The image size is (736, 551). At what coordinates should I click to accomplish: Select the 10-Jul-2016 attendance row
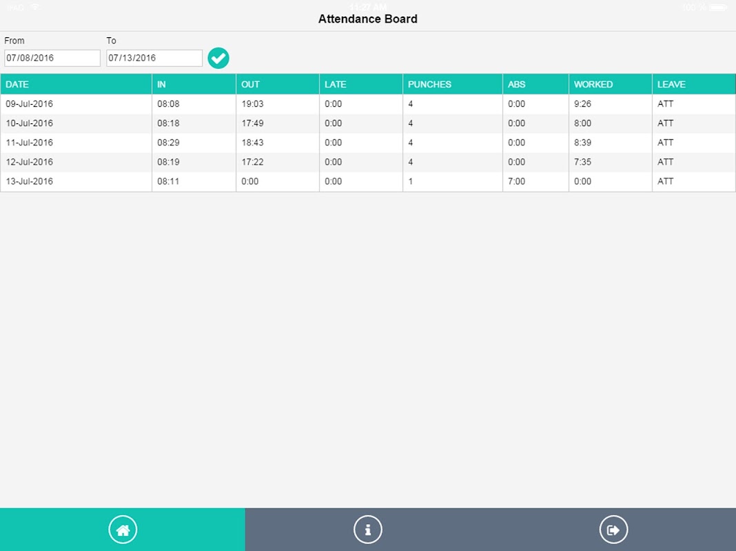click(368, 123)
